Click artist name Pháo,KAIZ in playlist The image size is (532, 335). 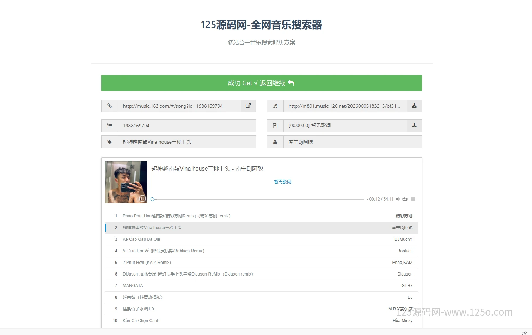tap(402, 263)
